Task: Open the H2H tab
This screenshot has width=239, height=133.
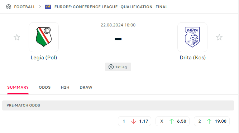Action: tap(65, 87)
